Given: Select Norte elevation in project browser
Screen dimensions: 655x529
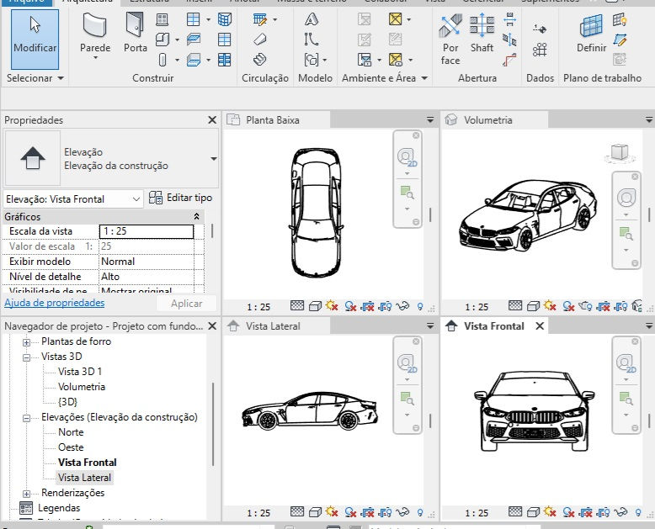Looking at the screenshot, I should point(71,432).
